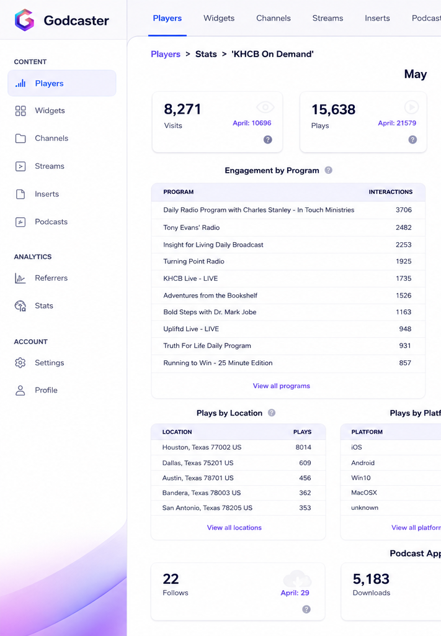Click the Streams play-box icon in sidebar

pos(20,166)
